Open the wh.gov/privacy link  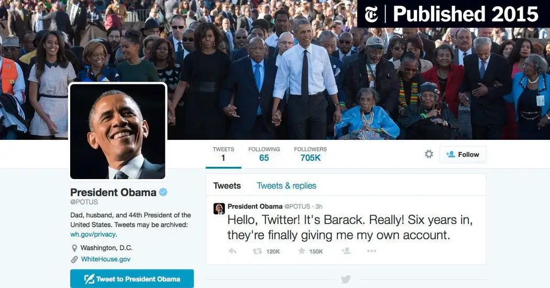click(x=93, y=235)
